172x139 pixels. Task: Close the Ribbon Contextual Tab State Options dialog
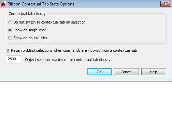pyautogui.click(x=166, y=4)
